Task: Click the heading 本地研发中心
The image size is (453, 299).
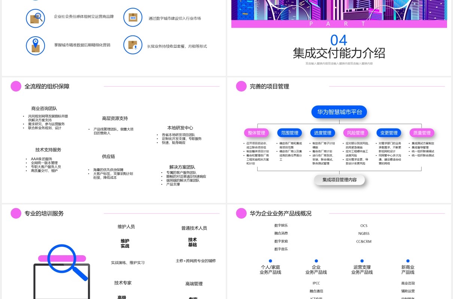Action: tap(180, 128)
